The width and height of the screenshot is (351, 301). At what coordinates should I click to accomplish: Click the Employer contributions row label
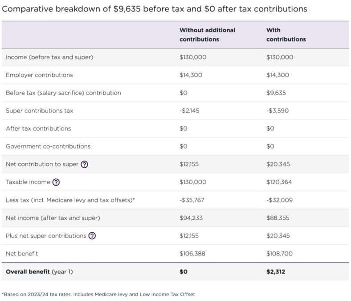click(x=39, y=75)
